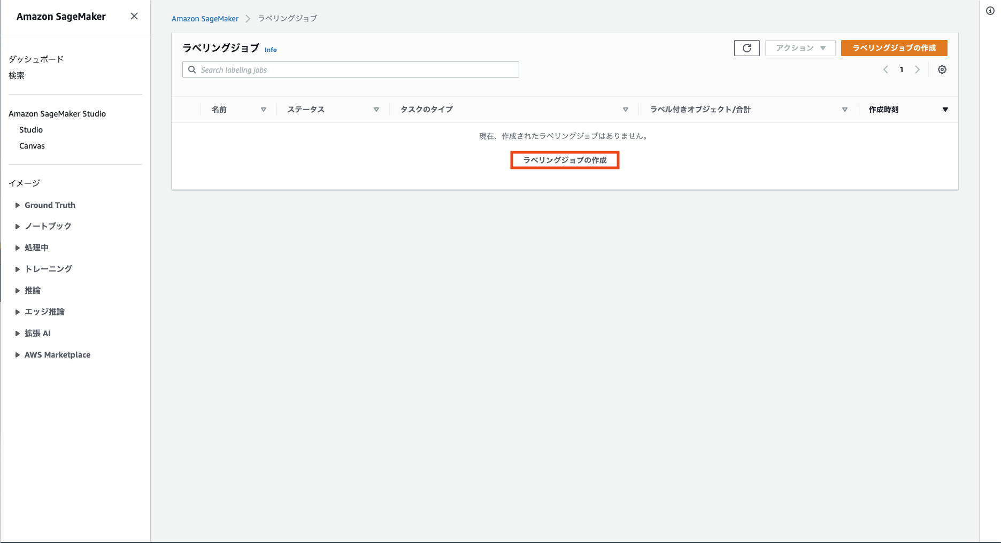This screenshot has height=543, width=1001.
Task: Go to next page arrow
Action: [918, 69]
